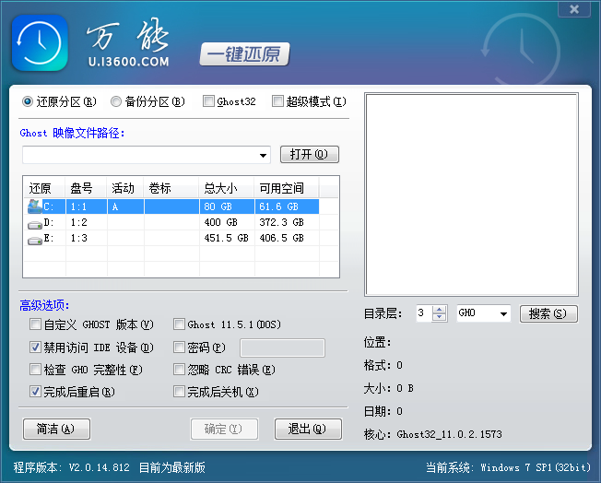
Task: Click the D: drive icon
Action: pos(34,222)
